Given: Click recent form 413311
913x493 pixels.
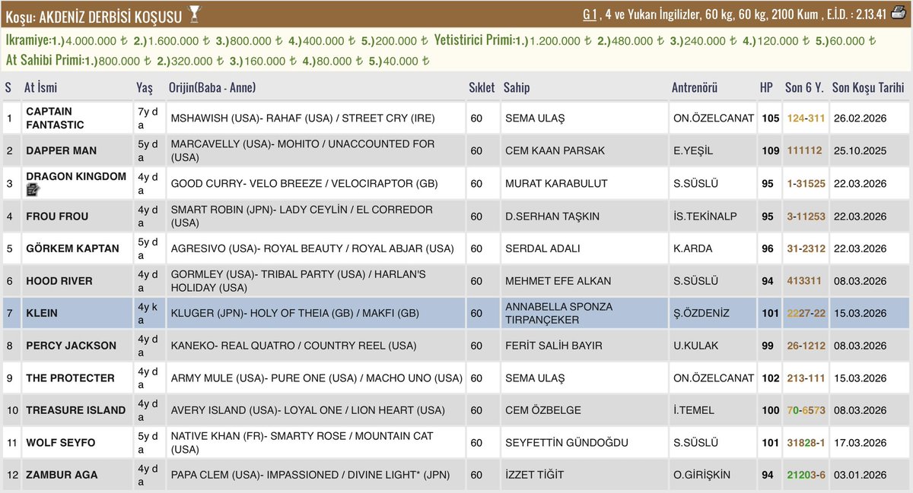Looking at the screenshot, I should 804,281.
